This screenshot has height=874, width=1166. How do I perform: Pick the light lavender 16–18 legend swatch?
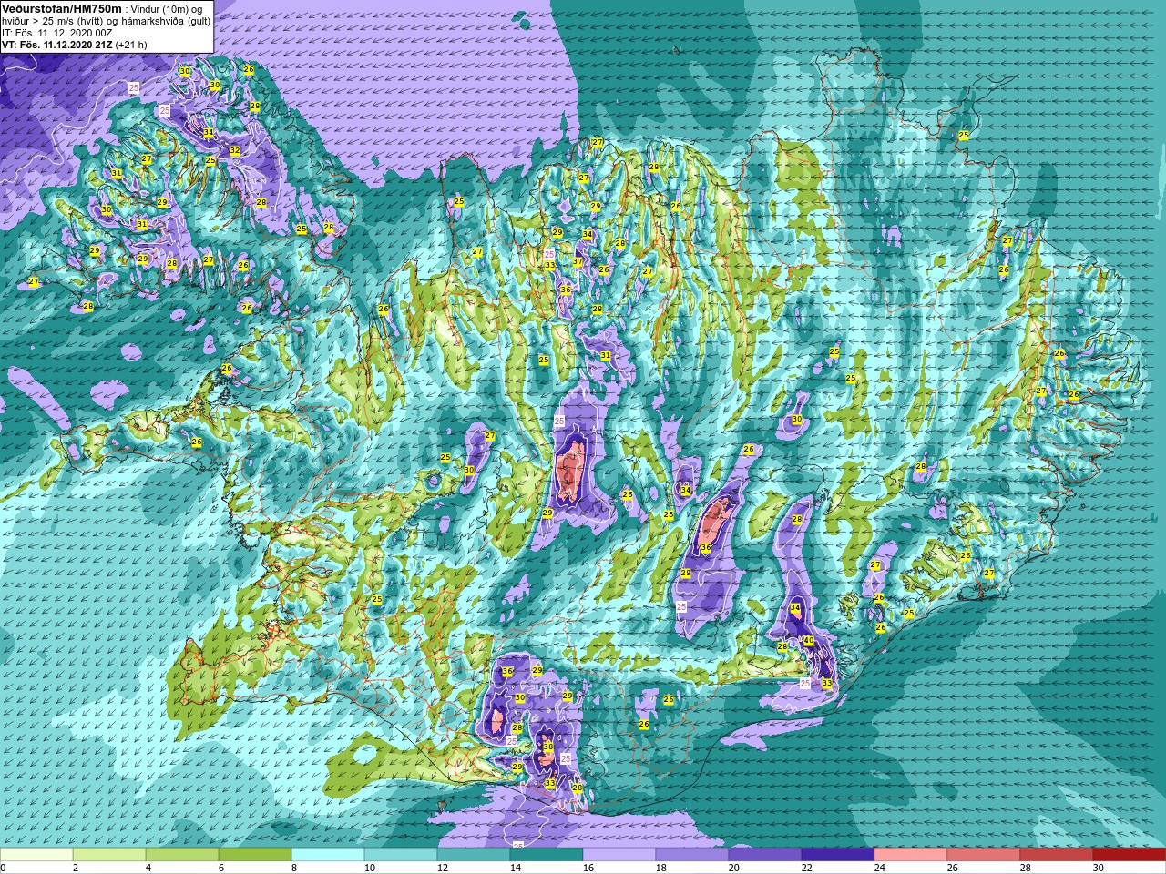[x=619, y=855]
